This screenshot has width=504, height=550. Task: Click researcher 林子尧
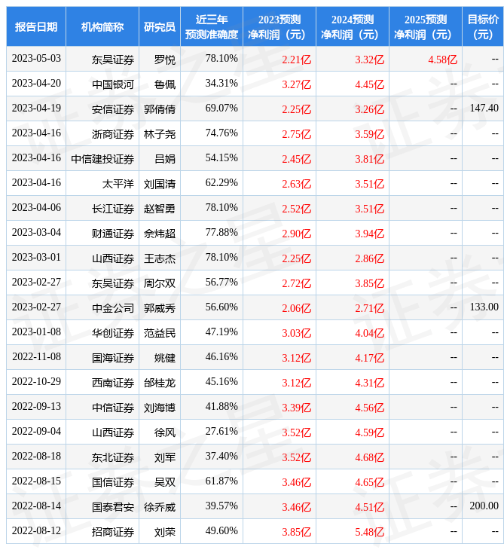point(160,134)
